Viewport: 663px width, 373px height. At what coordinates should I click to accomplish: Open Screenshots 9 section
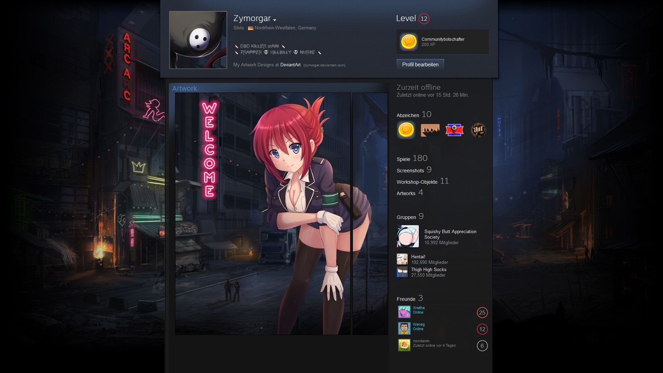414,170
